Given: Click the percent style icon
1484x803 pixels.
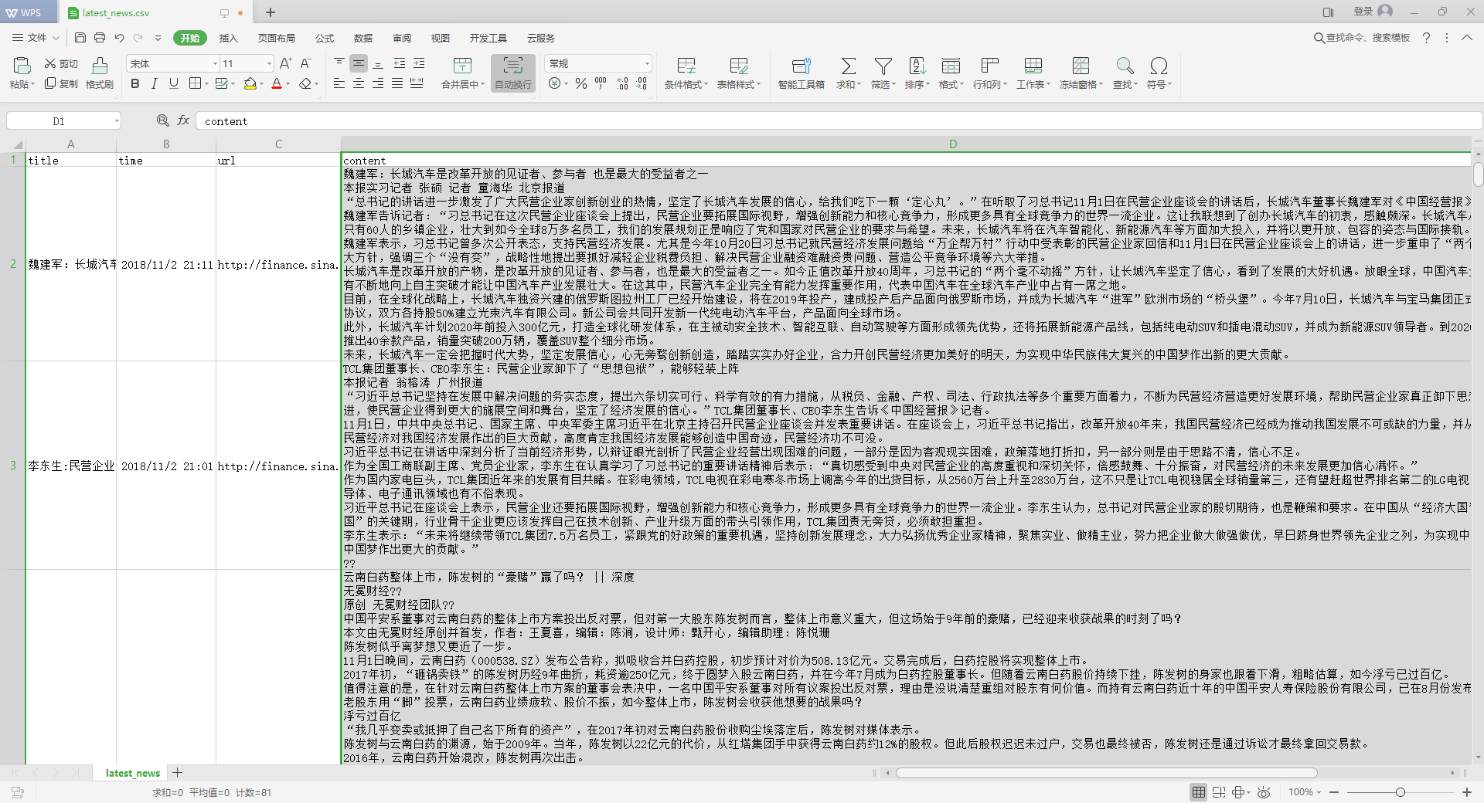Looking at the screenshot, I should [581, 83].
